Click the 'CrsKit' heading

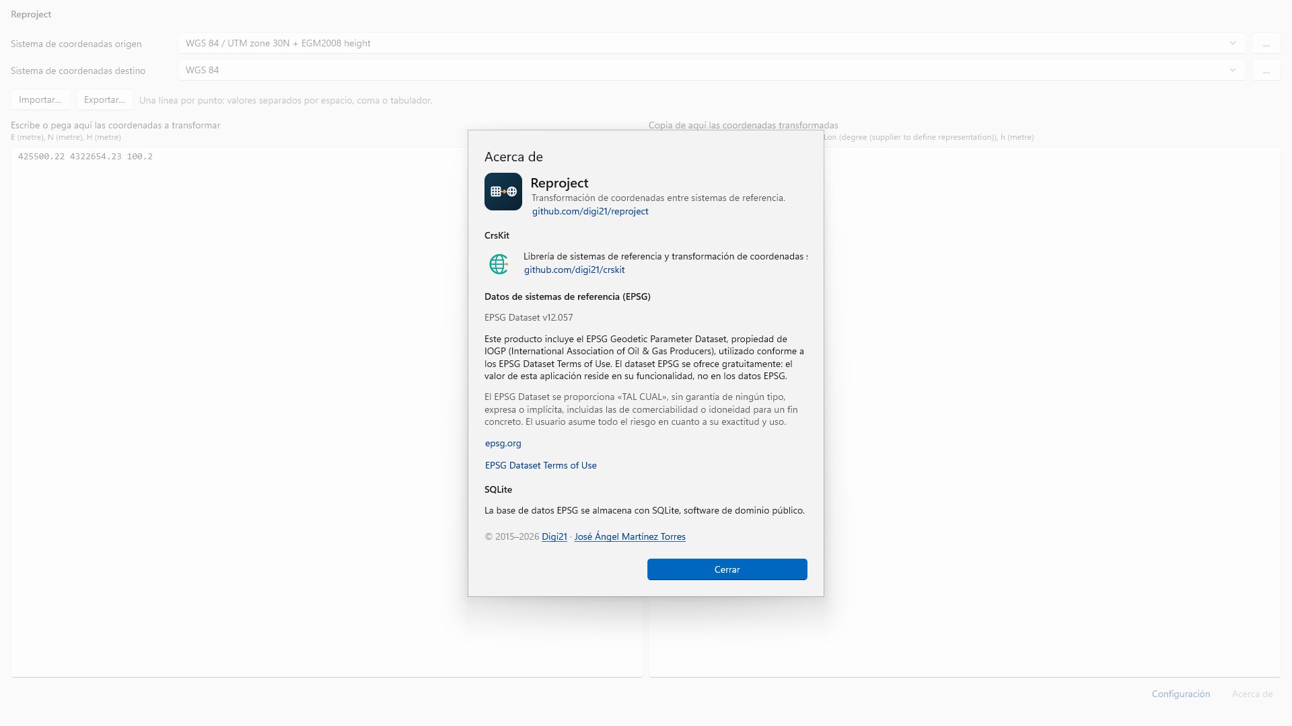tap(497, 235)
